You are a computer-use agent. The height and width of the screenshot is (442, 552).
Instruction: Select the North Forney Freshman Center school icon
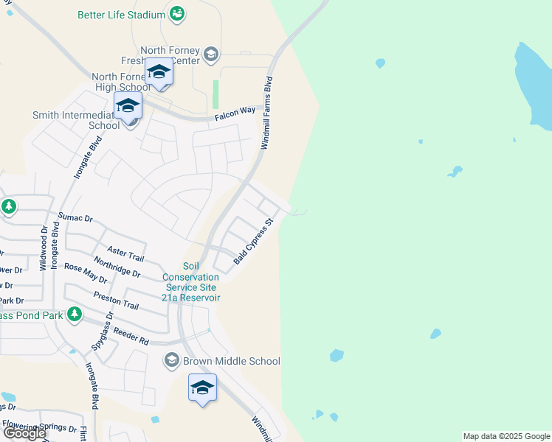(x=211, y=55)
